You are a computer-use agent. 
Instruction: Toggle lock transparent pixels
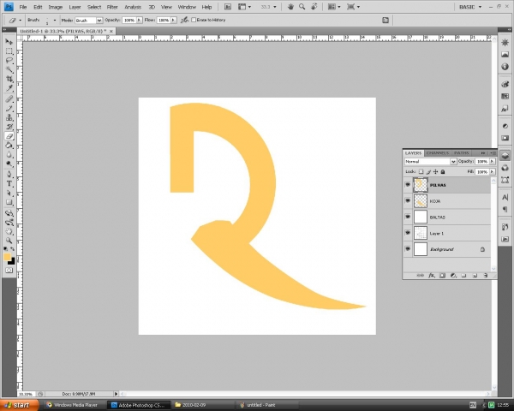421,172
